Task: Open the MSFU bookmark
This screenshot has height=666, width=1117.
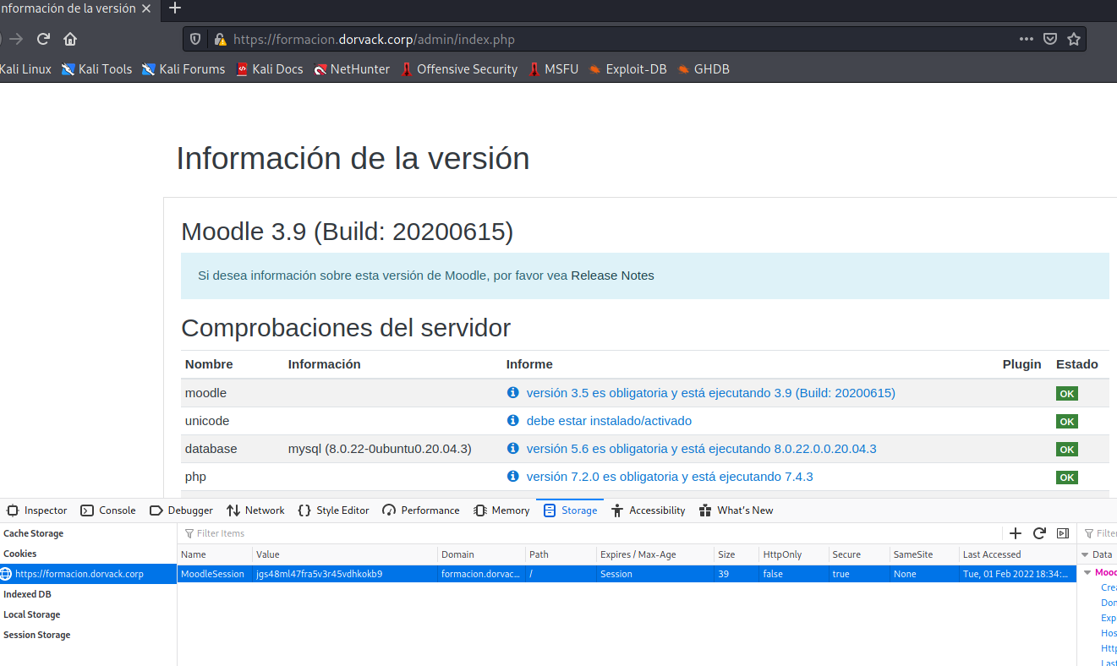Action: 554,69
